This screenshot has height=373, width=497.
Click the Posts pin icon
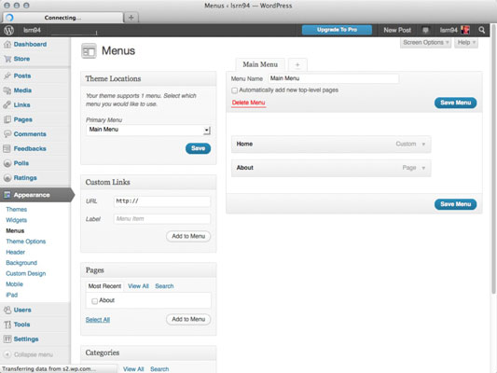[x=7, y=76]
